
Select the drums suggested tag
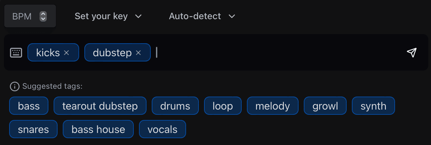click(x=175, y=106)
